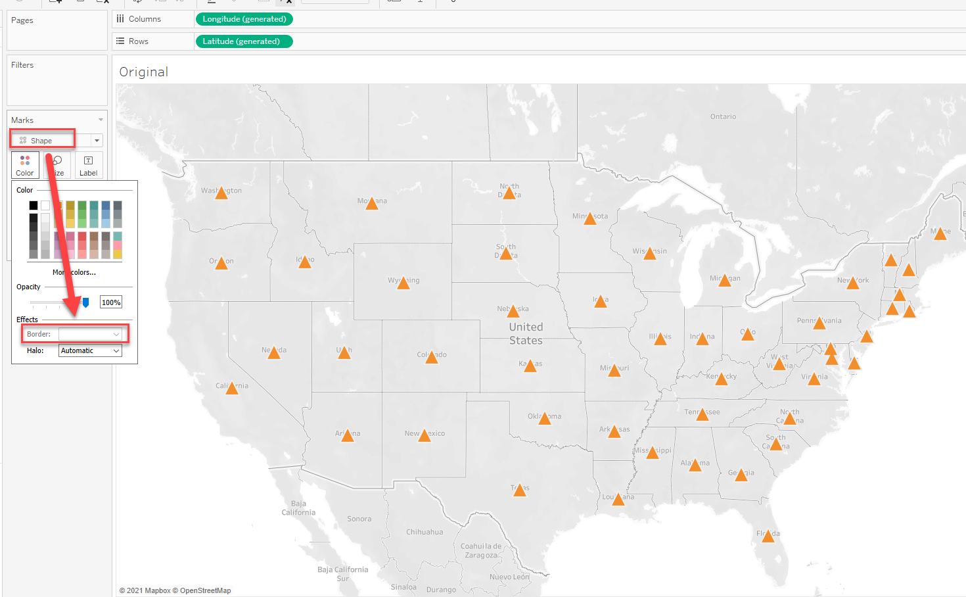Open the Size button on Marks card

(x=58, y=165)
